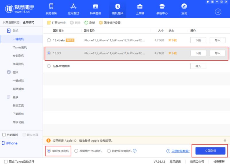Toggle the 跳过向导 checkbox
Image resolution: width=230 pixels, height=165 pixels.
click(24, 135)
